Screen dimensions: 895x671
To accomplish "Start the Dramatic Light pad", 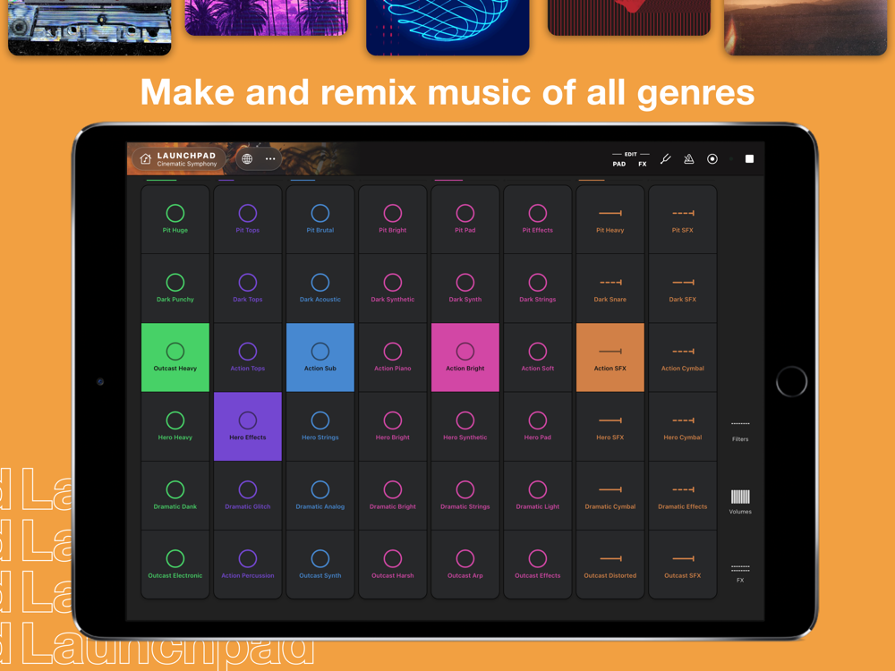I will point(538,496).
